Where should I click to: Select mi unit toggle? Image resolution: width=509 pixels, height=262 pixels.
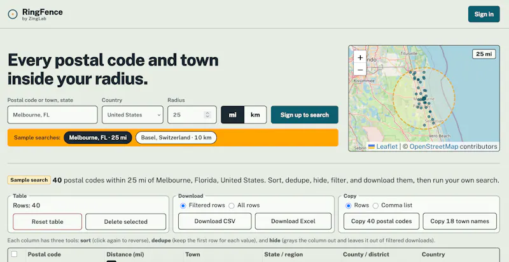click(x=232, y=115)
